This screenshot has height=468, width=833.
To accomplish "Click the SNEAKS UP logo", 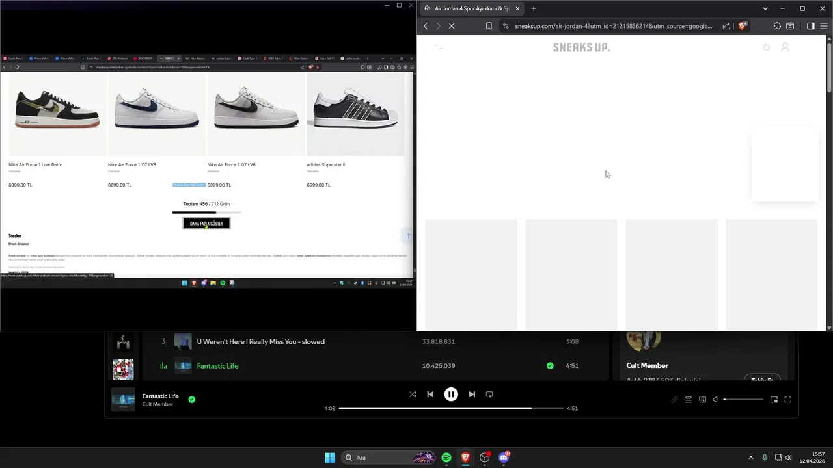I will pyautogui.click(x=582, y=47).
